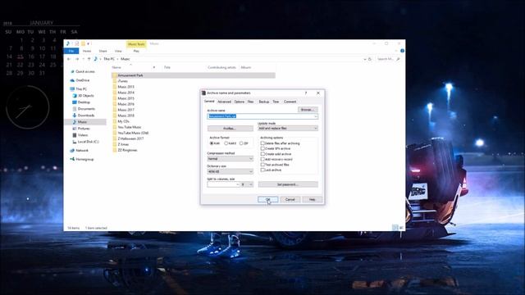Click the Archive name input field
Screen dimensions: 525x295
262,116
